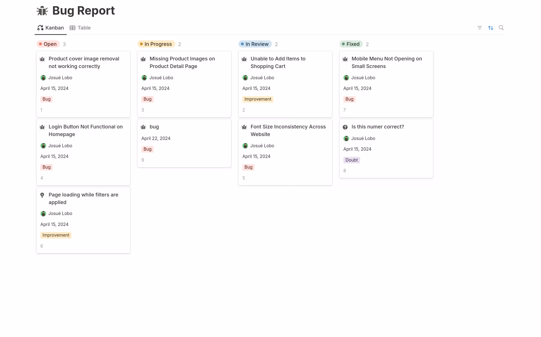The height and width of the screenshot is (337, 541).
Task: Open Unable to Add Items to Shopping Cart
Action: pos(278,62)
